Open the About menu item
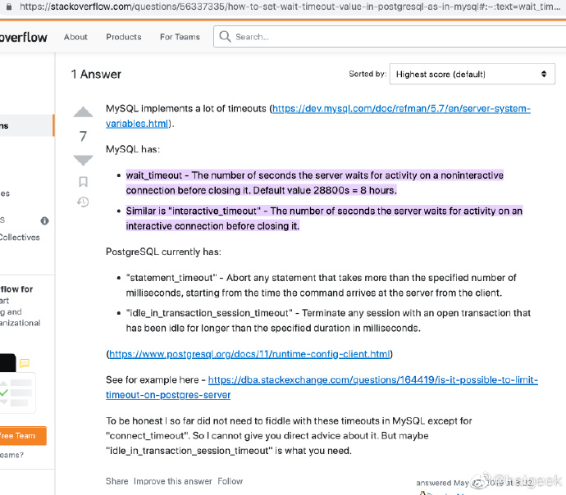566x495 pixels. click(75, 37)
